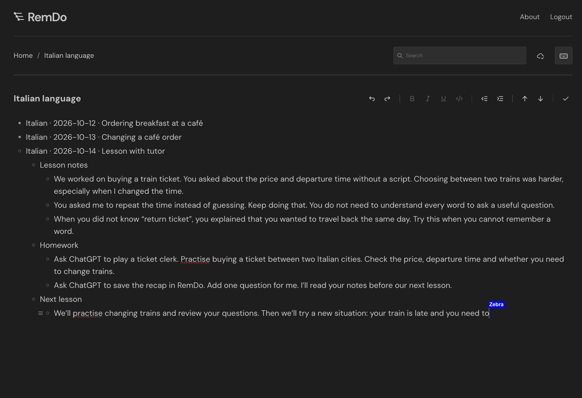Click the 'Lesson notes' heading text
Screen dimensions: 582x398
(64, 165)
